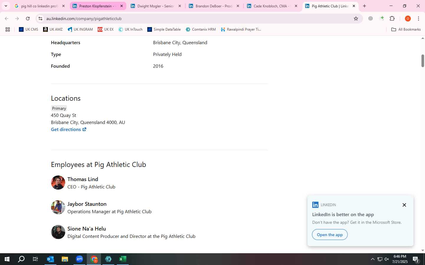Go back to the previous page

[6, 19]
